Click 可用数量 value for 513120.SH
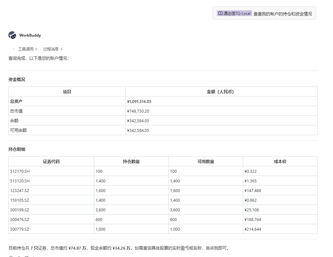 click(x=175, y=181)
